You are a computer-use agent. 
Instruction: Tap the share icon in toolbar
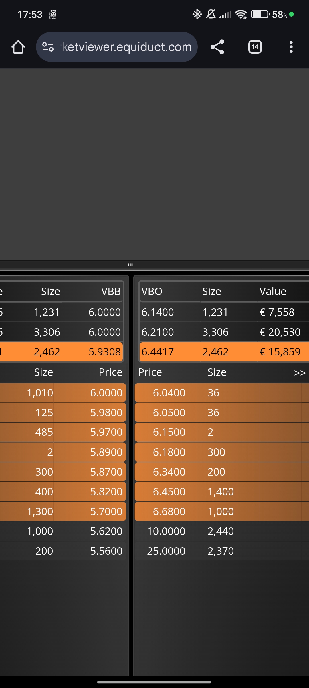click(x=217, y=47)
